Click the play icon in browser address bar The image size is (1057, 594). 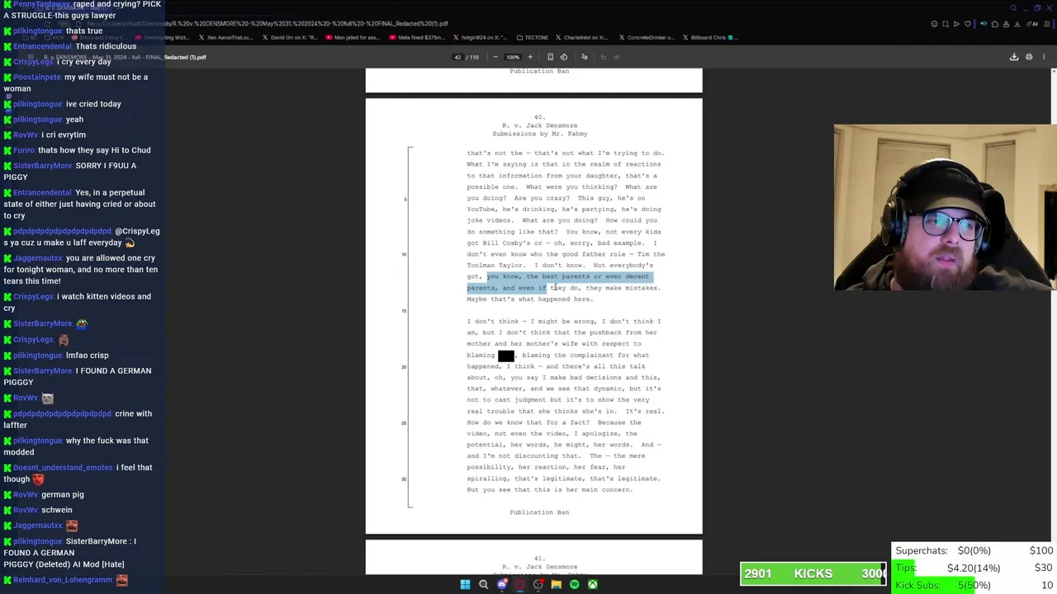pyautogui.click(x=956, y=24)
